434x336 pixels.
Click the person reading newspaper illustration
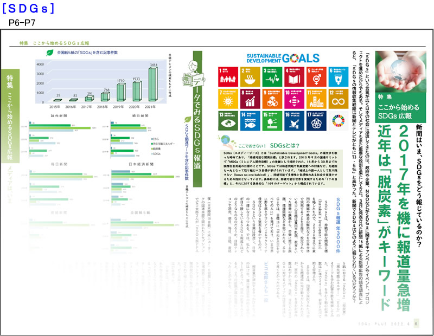pyautogui.click(x=194, y=73)
